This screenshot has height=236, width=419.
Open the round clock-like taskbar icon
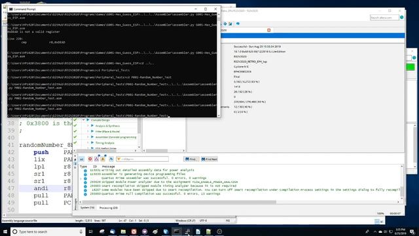pyautogui.click(x=219, y=231)
